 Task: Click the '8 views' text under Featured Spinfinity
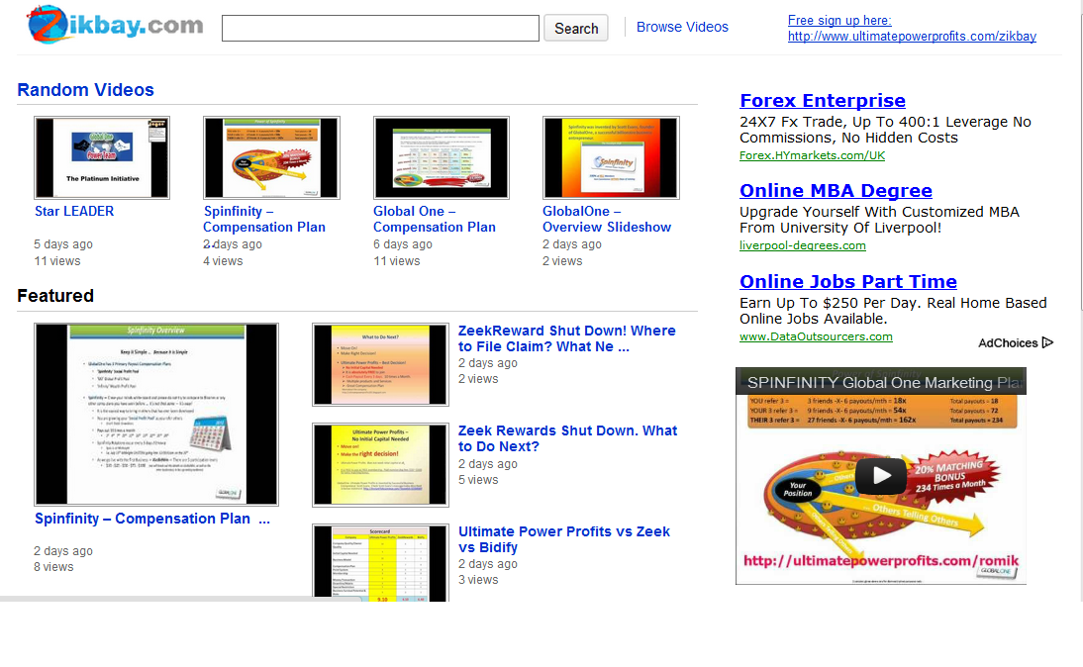(53, 567)
